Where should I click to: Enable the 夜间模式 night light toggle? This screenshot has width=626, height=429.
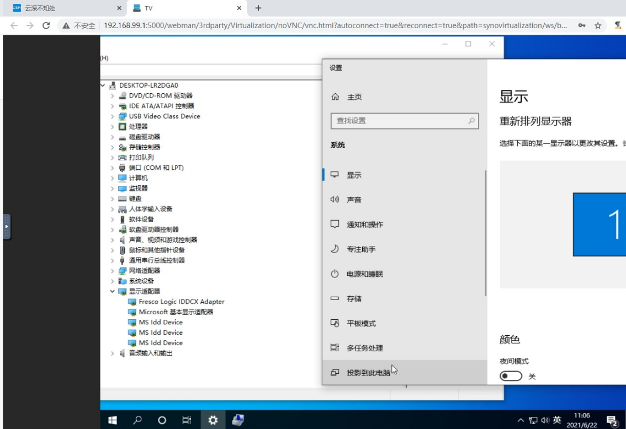511,376
